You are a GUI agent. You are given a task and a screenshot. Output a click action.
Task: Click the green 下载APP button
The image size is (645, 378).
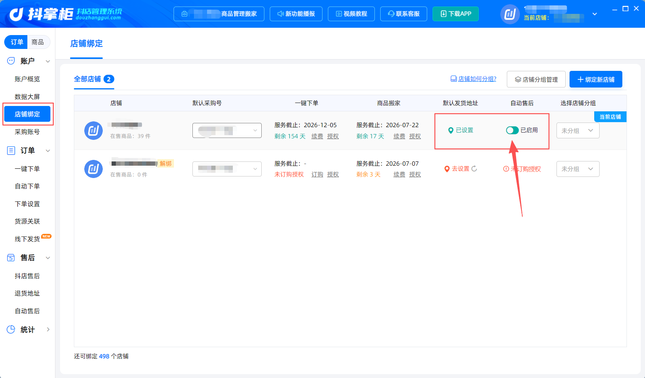(x=456, y=14)
